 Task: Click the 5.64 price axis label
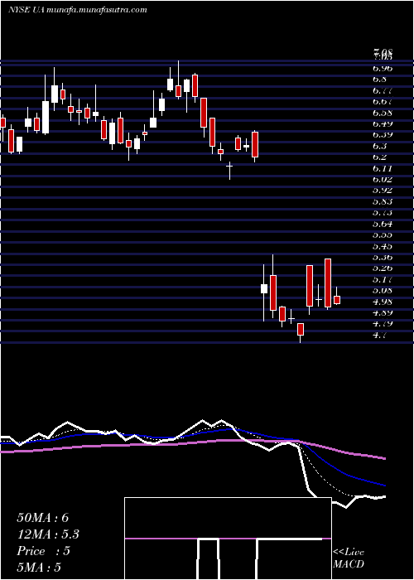383,224
